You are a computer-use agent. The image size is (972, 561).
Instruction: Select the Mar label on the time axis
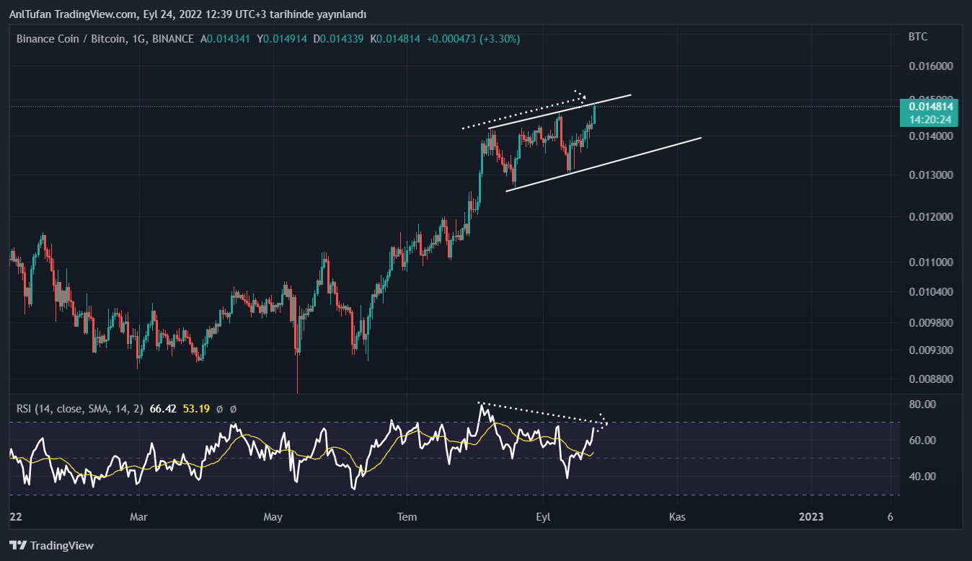pos(138,516)
